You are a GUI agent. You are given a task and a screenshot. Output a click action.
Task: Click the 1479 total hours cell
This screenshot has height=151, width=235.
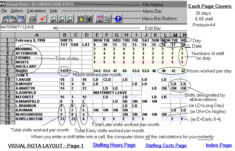pyautogui.click(x=65, y=71)
